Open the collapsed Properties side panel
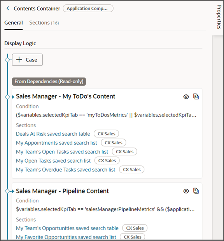Viewport: 224px width, 241px height. tap(219, 17)
